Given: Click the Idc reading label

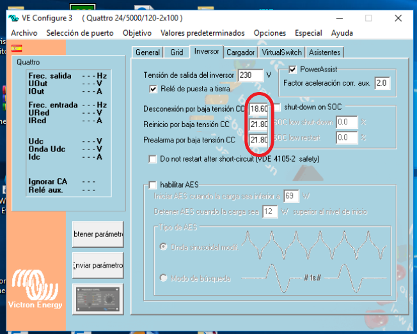Looking at the screenshot, I should pos(35,157).
